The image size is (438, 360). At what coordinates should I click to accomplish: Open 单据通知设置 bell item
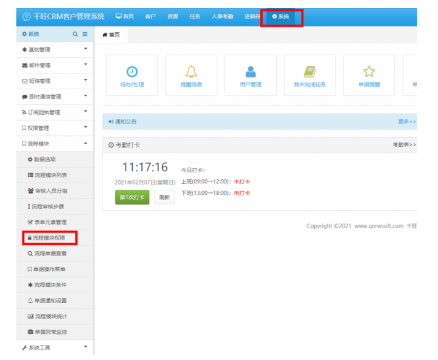pyautogui.click(x=55, y=301)
